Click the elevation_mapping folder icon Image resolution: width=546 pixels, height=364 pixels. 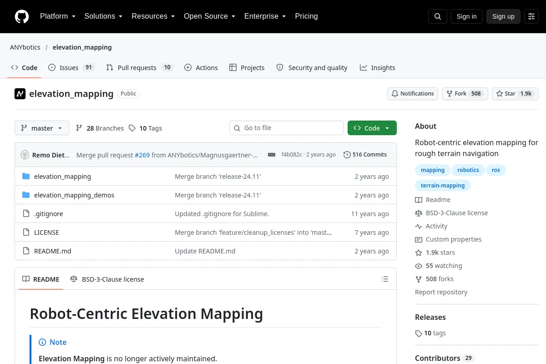(x=26, y=176)
